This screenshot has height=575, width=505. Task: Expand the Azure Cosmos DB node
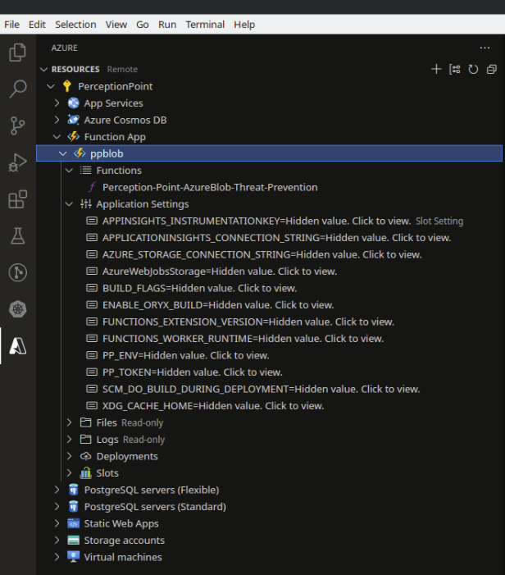click(x=57, y=120)
